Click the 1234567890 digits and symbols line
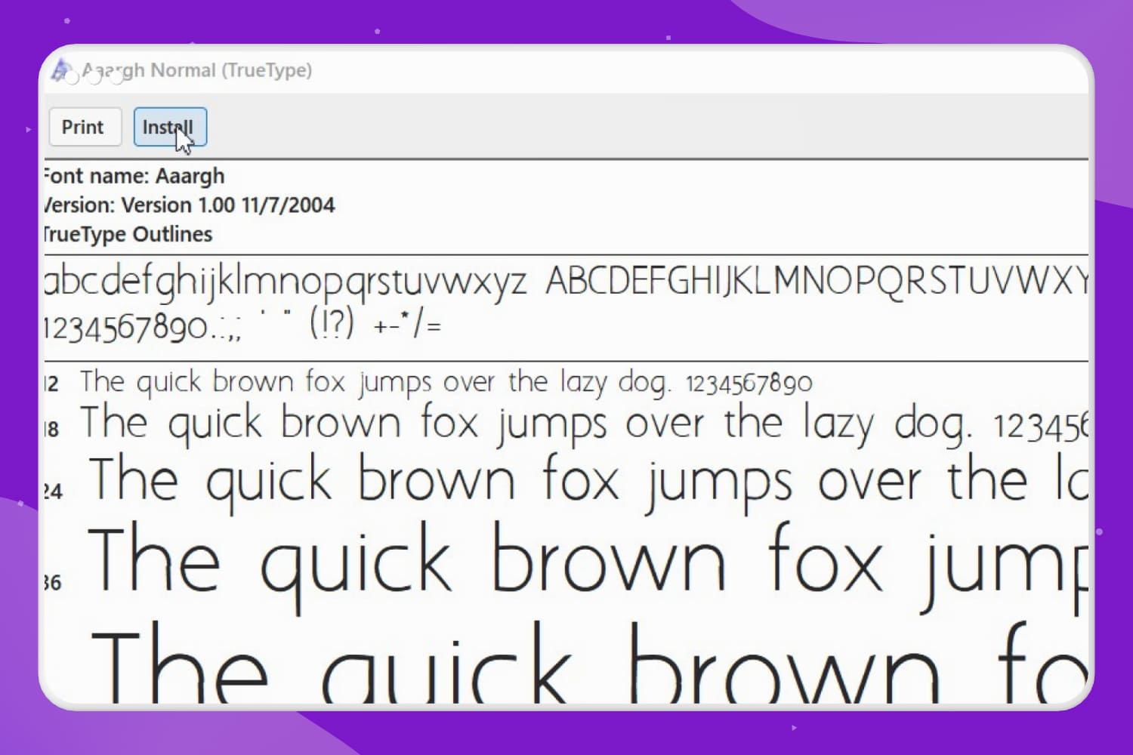The height and width of the screenshot is (755, 1133). pos(242,325)
